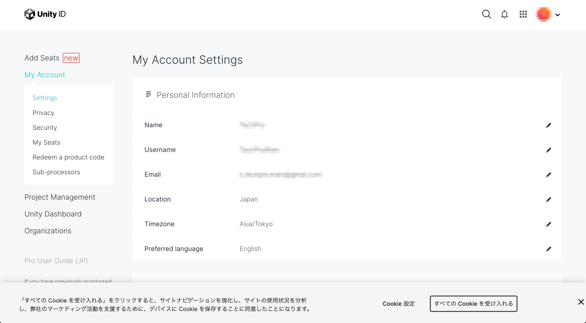Edit the Name field with its pencil icon
586x323 pixels.
pyautogui.click(x=549, y=125)
